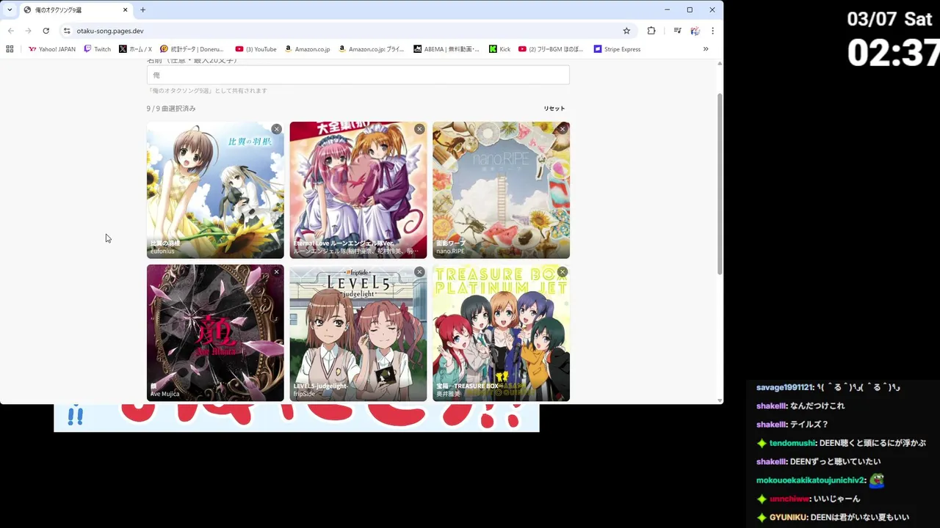Click the page vertical scrollbar
940x528 pixels.
(x=720, y=183)
